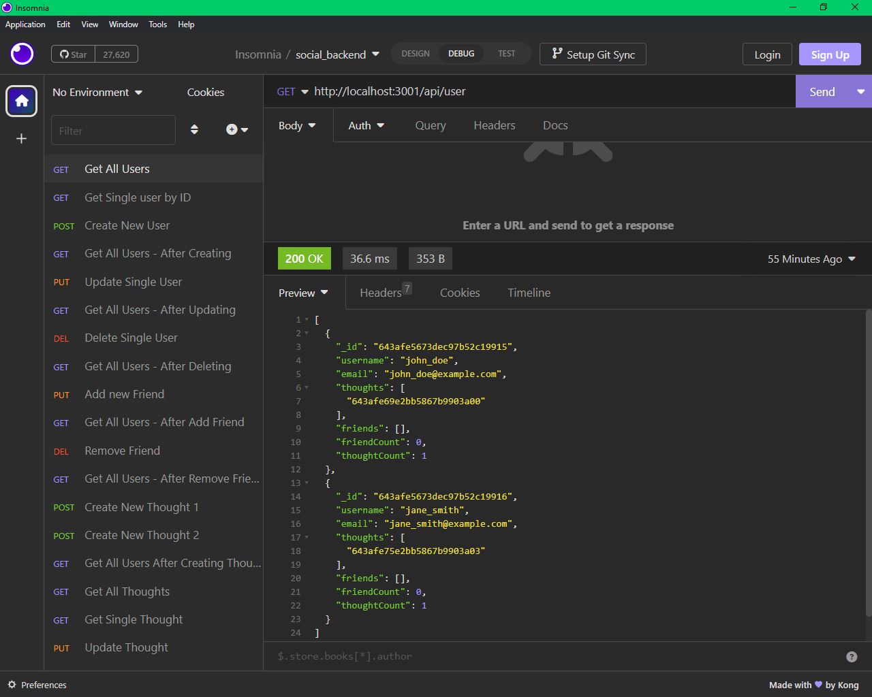Select the Get All Thoughts request

[x=154, y=591]
